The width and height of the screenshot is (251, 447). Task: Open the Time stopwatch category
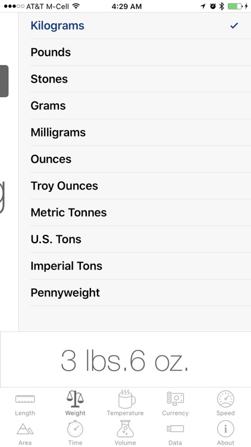click(75, 433)
